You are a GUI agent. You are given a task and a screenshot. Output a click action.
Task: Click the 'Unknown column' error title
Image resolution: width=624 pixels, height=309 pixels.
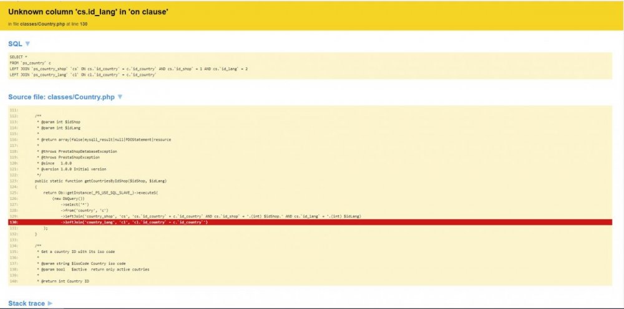(x=88, y=12)
